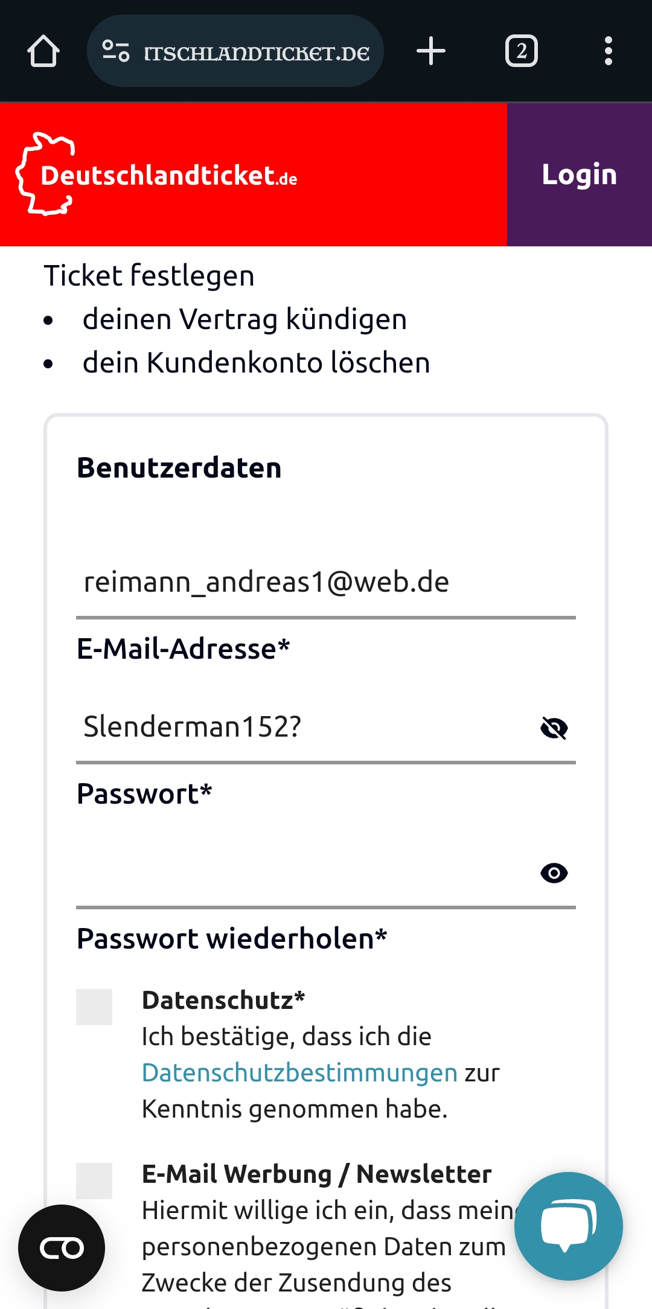Open site settings icon in address bar
The width and height of the screenshot is (652, 1309).
click(115, 51)
